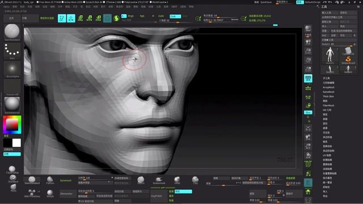Click the Gizmo 3D icon
This screenshot has height=204, width=363.
tap(107, 18)
